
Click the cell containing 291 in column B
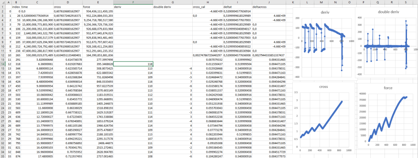[16, 60]
